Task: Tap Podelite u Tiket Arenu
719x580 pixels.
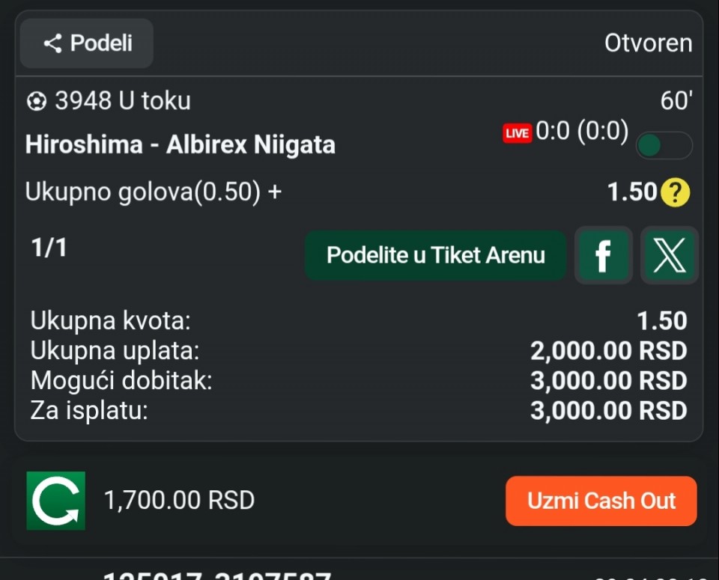Action: pos(435,255)
